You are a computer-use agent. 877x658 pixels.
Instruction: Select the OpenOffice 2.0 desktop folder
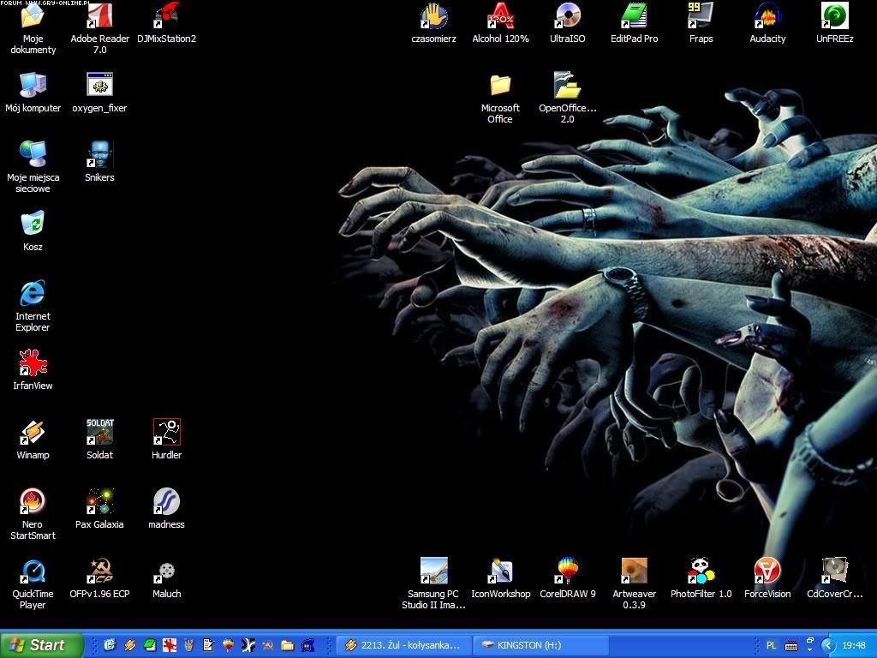567,98
